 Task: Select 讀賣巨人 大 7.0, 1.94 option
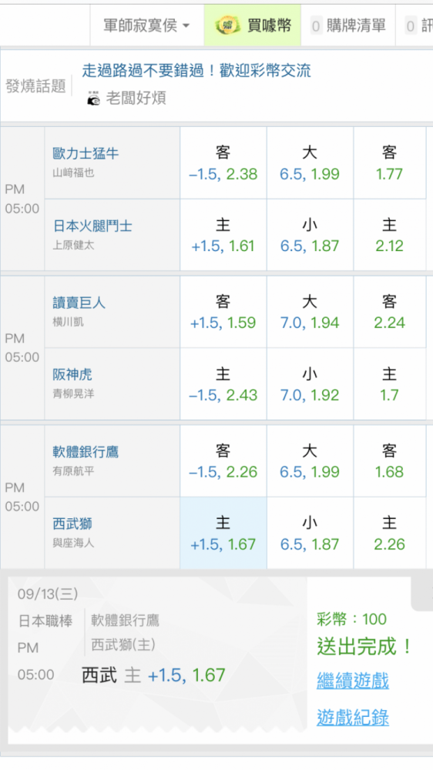(310, 313)
